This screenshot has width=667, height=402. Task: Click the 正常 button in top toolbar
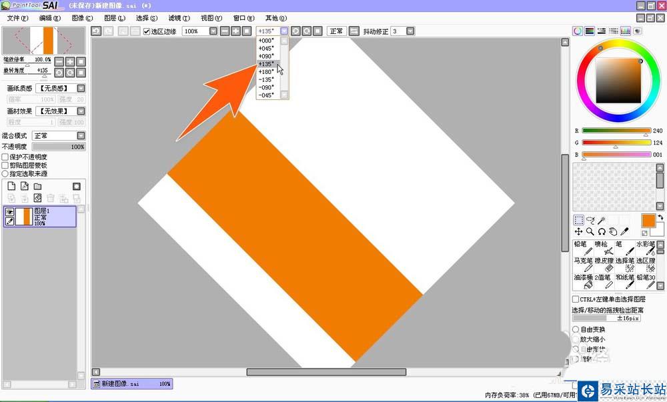coord(336,31)
